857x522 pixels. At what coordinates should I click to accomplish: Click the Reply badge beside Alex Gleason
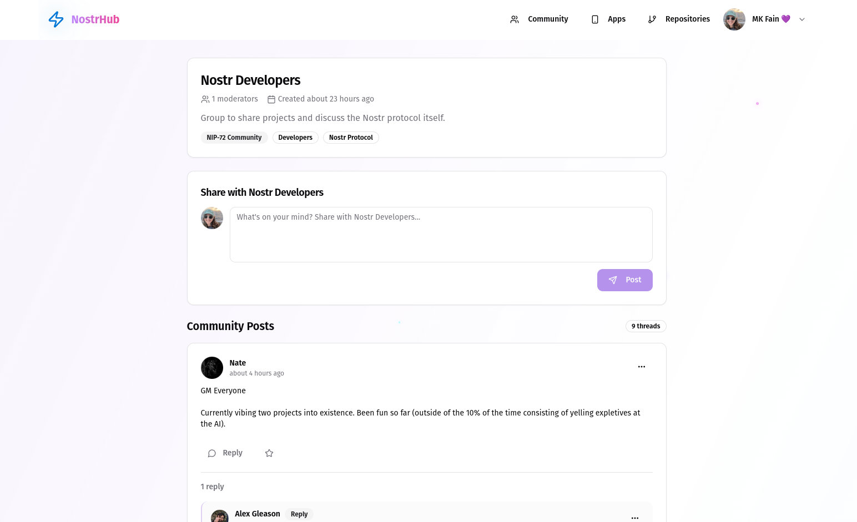[x=299, y=514]
